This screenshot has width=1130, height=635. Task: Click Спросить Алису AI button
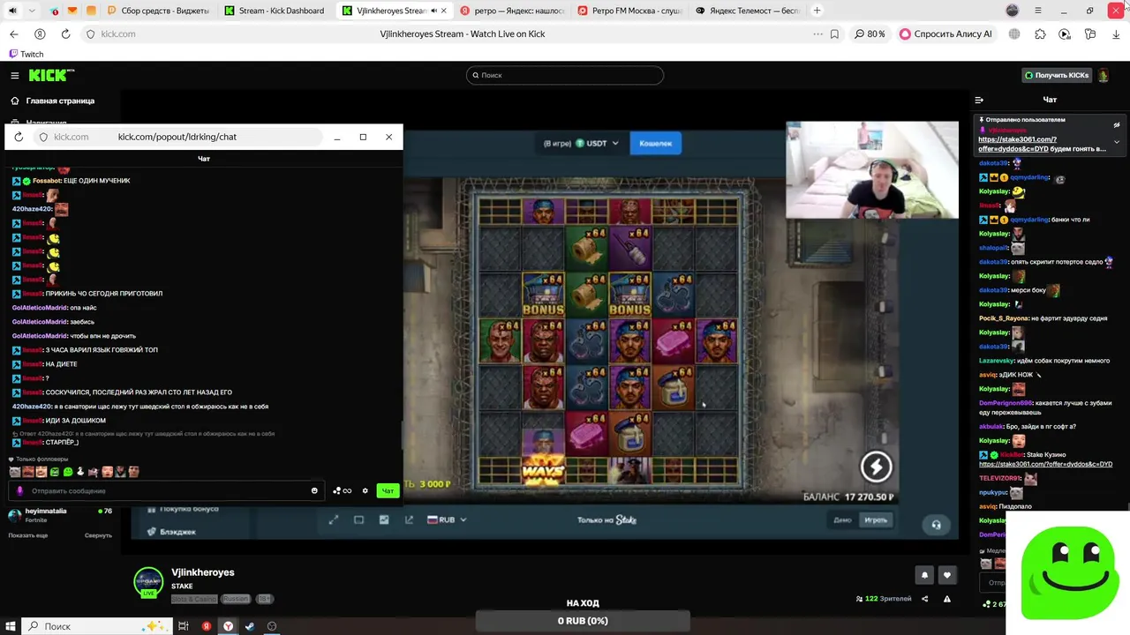945,34
